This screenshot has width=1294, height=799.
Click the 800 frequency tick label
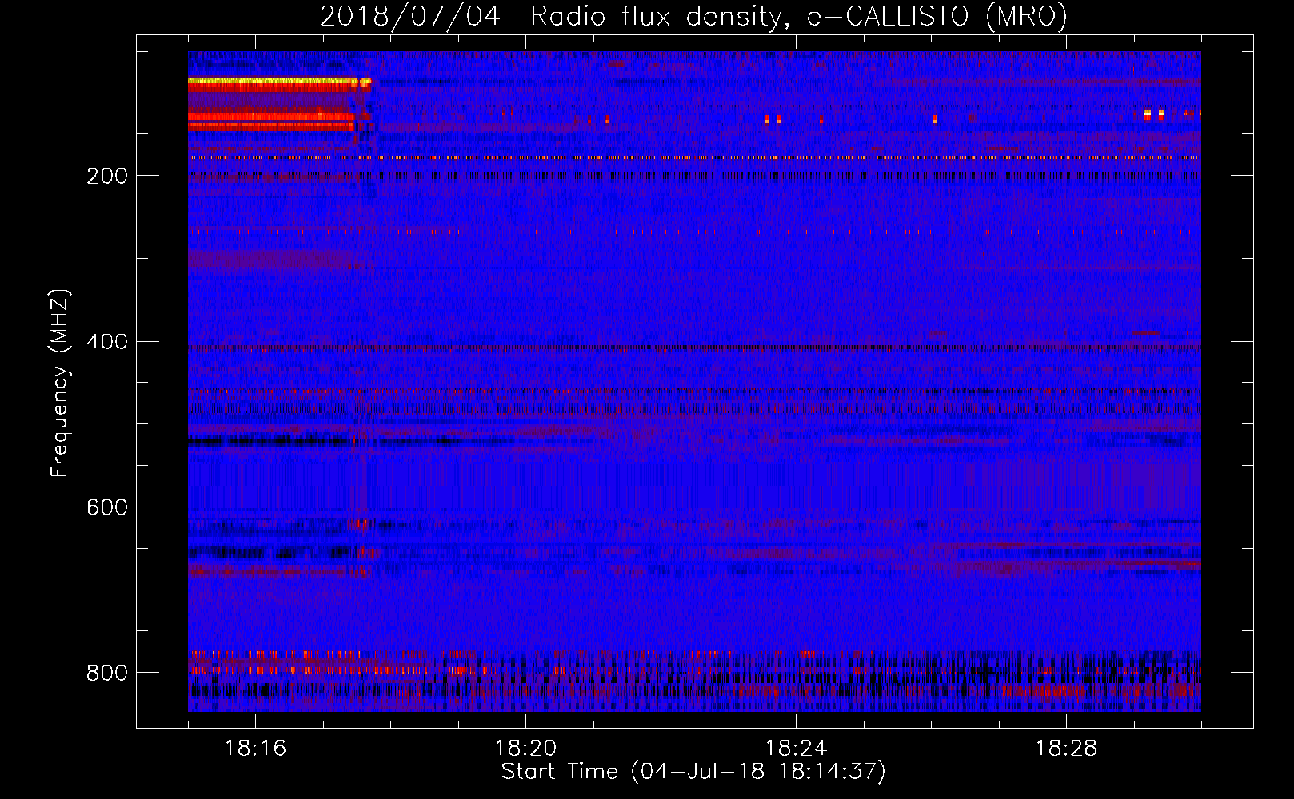coord(107,674)
